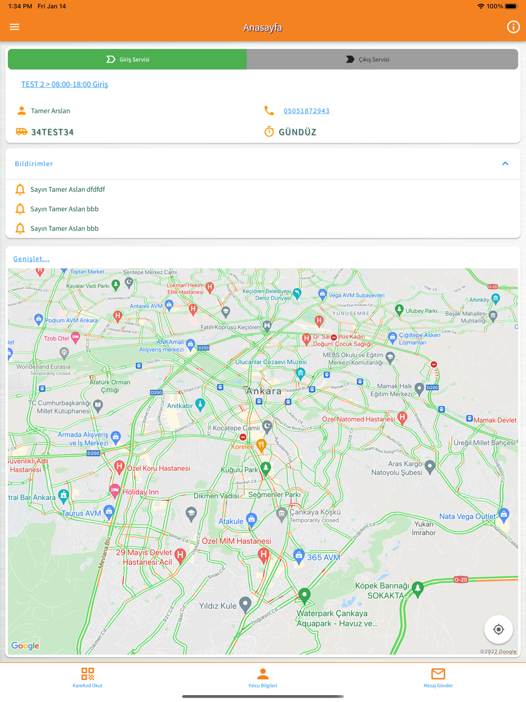Tap bell icon of dfdfdf notification

(20, 189)
